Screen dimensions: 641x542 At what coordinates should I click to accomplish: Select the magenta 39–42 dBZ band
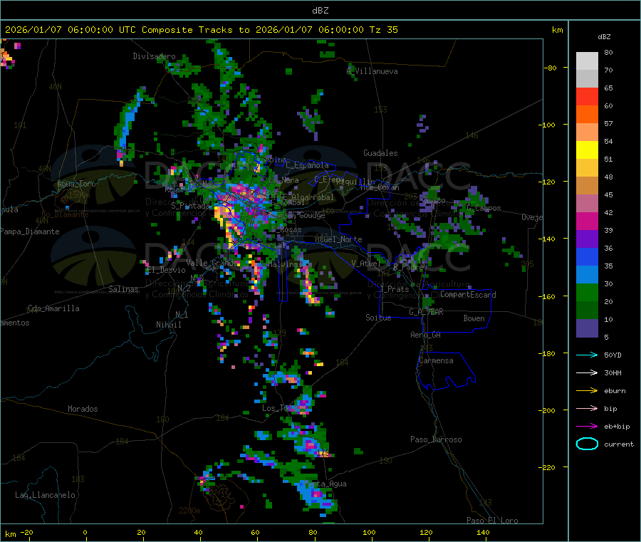pos(587,221)
